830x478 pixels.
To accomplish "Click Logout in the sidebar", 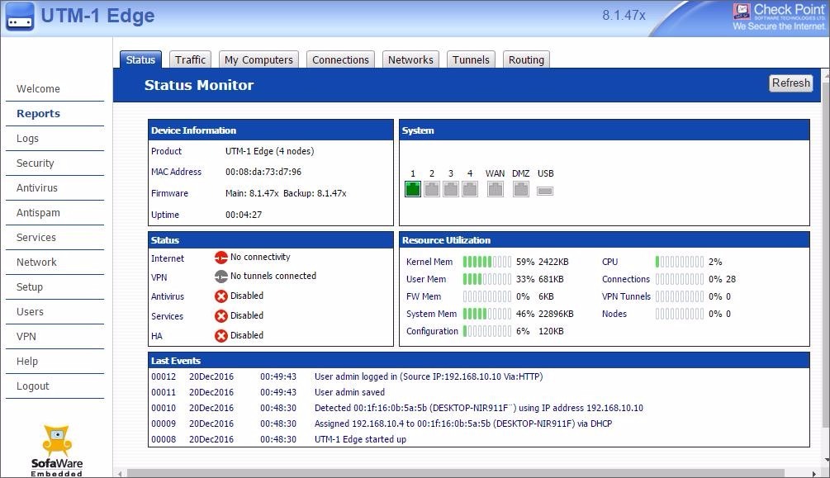I will click(33, 386).
